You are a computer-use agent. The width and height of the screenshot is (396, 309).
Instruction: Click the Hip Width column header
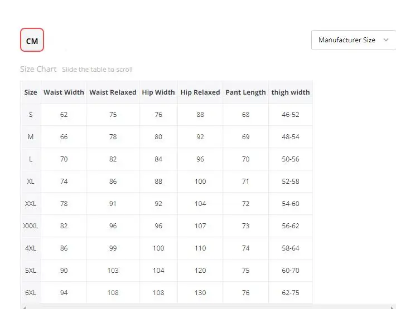tap(158, 92)
